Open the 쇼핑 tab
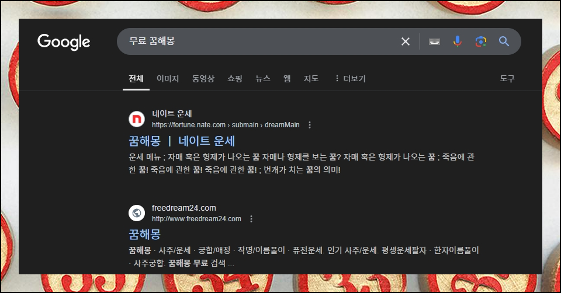This screenshot has height=293, width=561. (235, 79)
